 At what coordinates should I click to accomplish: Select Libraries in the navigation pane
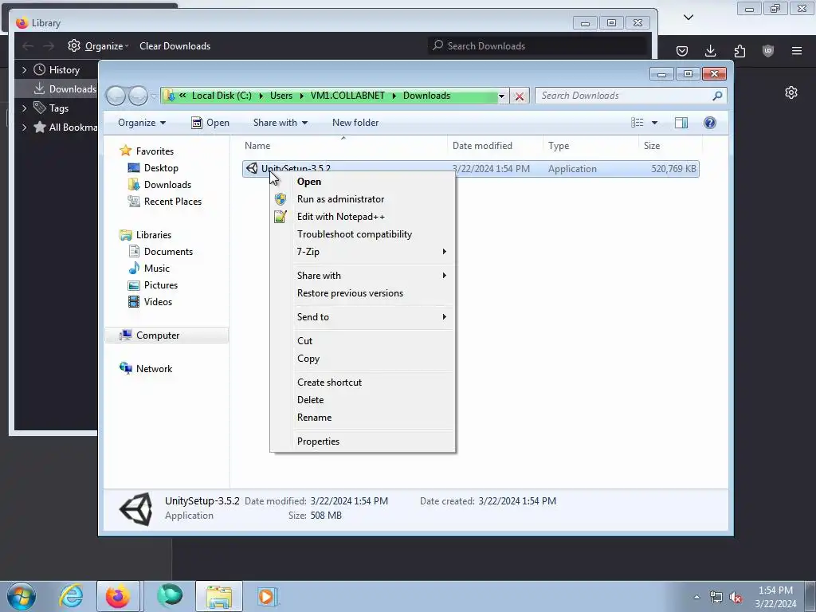(154, 235)
